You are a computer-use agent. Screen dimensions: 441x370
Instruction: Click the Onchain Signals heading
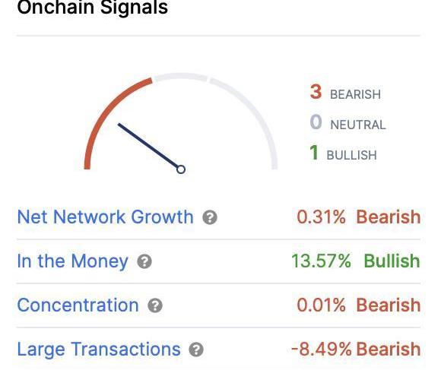93,7
